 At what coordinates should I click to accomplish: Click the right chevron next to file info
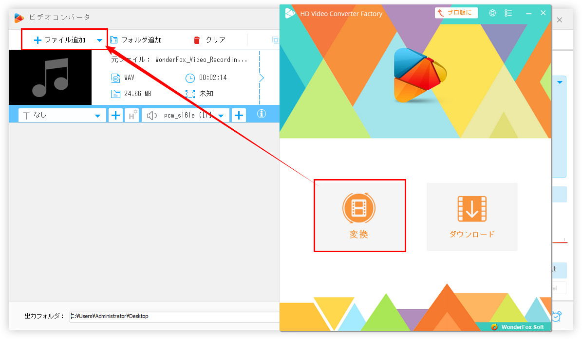(262, 78)
